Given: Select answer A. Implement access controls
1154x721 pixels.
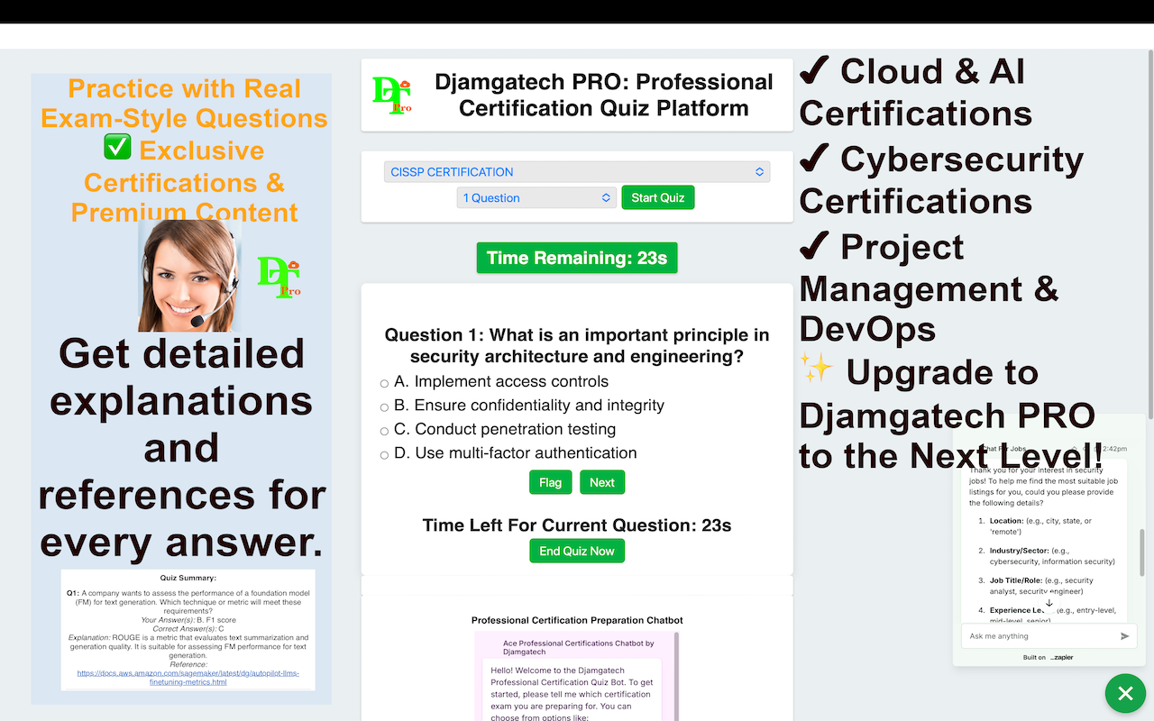Looking at the screenshot, I should pos(384,384).
